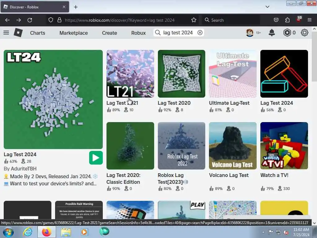The height and width of the screenshot is (238, 317).
Task: Open the Lag Test 2020: Classic Edition thumbnail
Action: pyautogui.click(x=130, y=146)
